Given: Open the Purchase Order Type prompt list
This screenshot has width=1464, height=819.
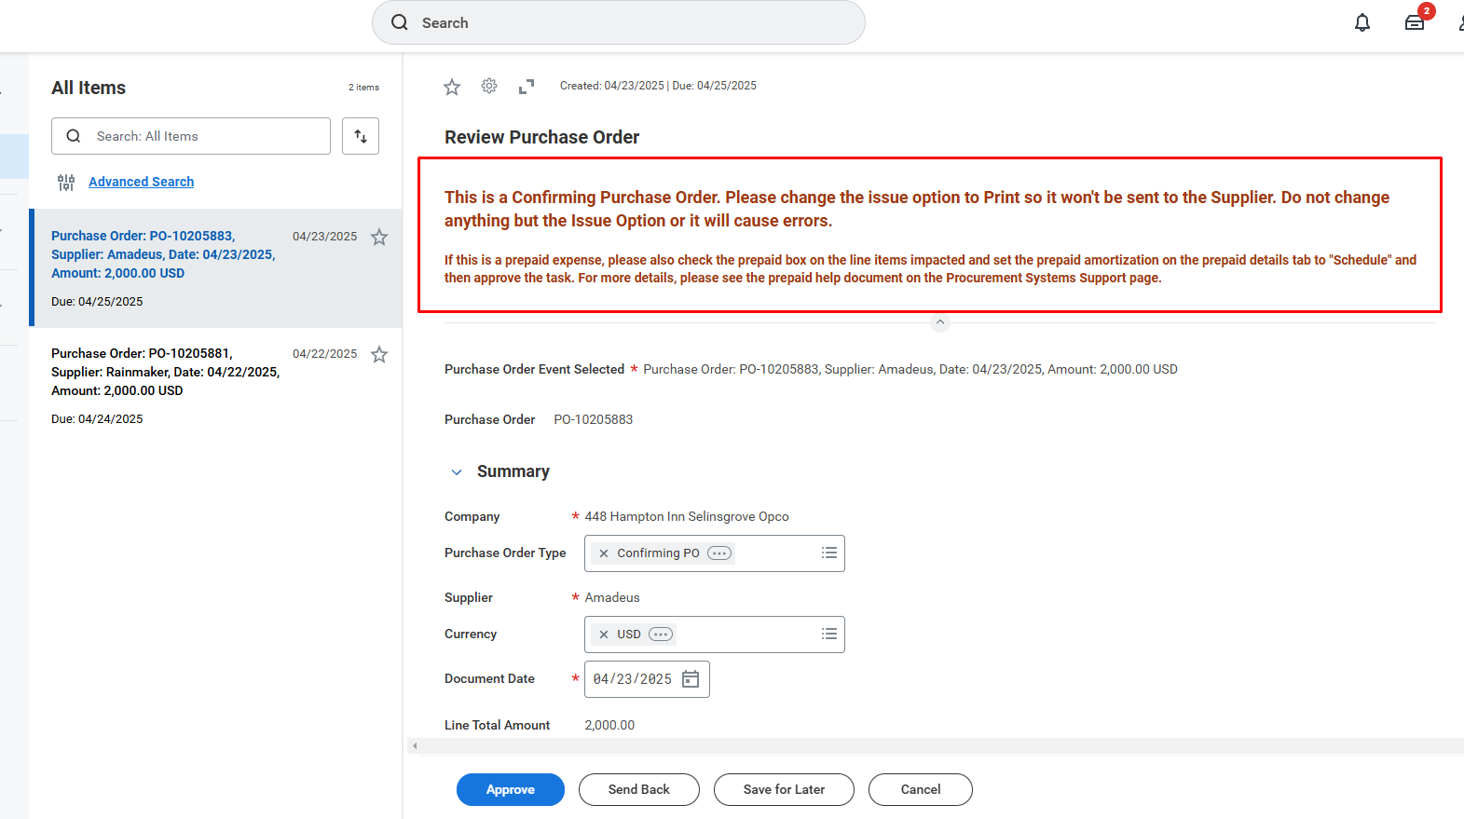Looking at the screenshot, I should coord(828,553).
